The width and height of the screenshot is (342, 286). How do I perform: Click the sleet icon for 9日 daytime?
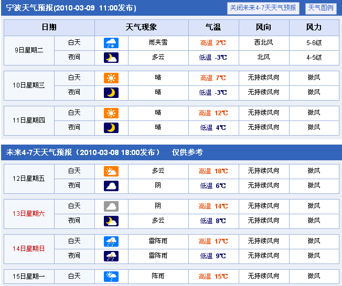pyautogui.click(x=111, y=43)
